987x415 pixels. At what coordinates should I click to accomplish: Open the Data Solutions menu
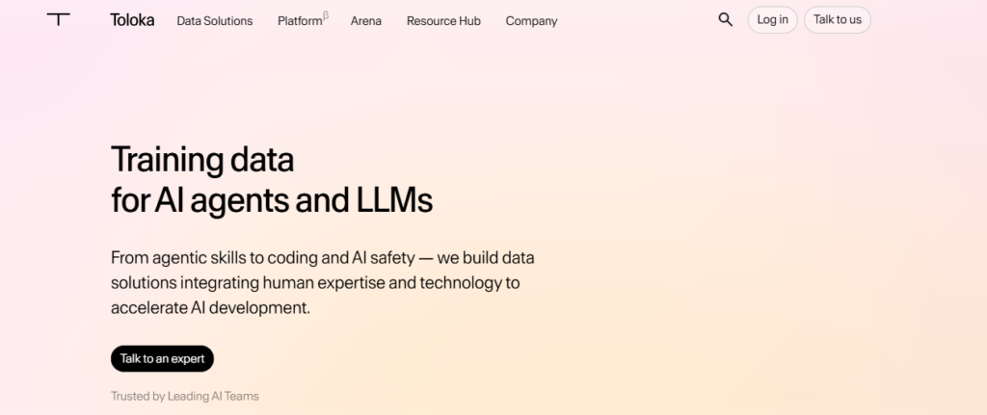(x=215, y=21)
